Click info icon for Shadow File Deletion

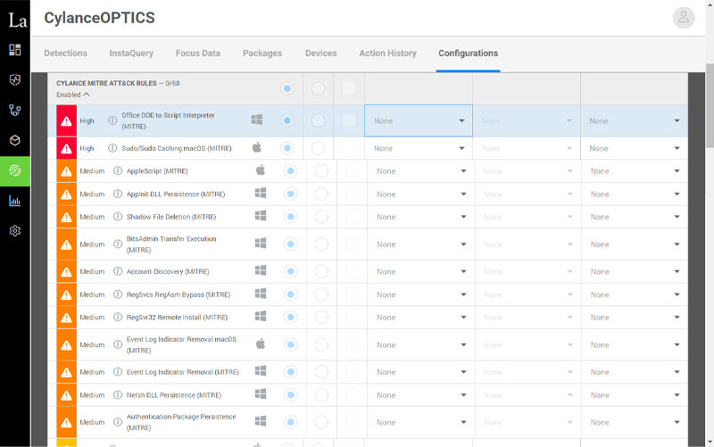coord(118,217)
